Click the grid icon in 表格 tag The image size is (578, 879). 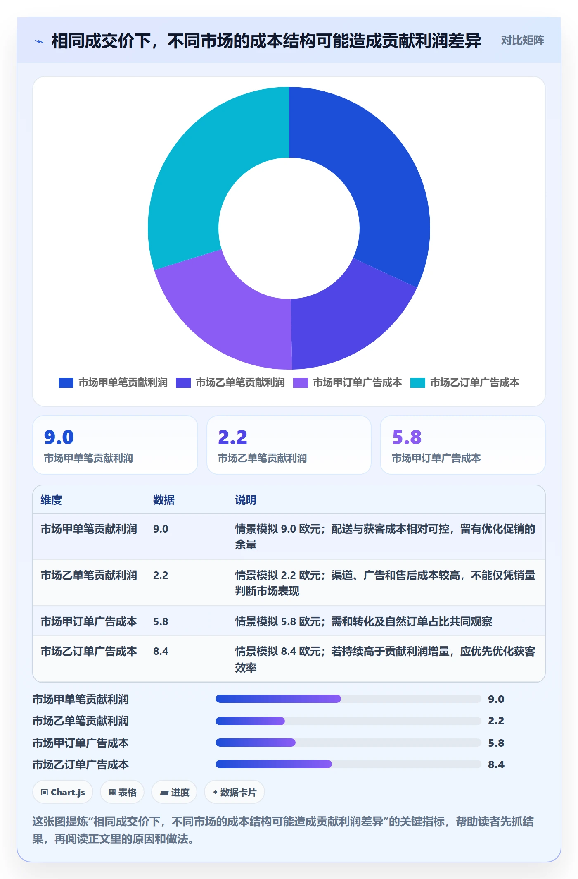[112, 793]
